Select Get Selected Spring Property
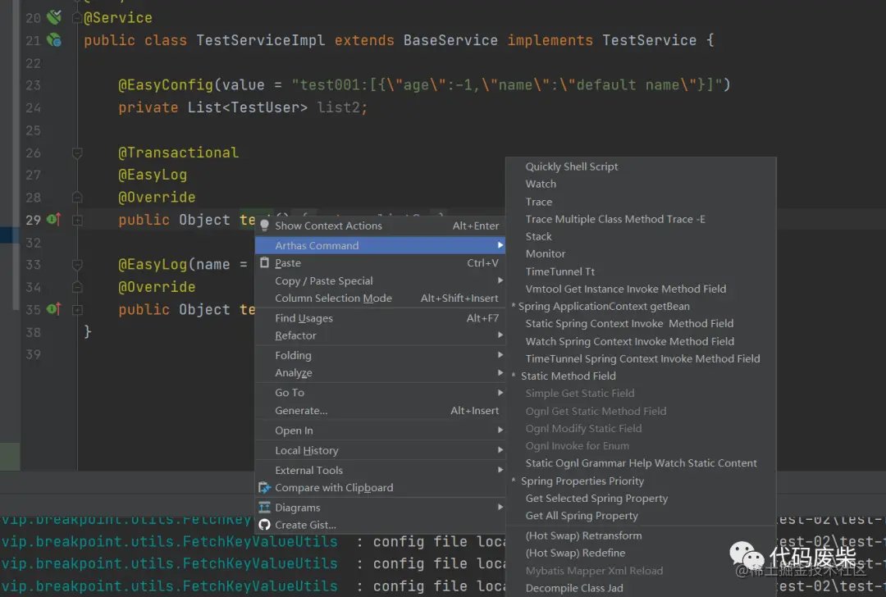886x597 pixels. (x=641, y=498)
